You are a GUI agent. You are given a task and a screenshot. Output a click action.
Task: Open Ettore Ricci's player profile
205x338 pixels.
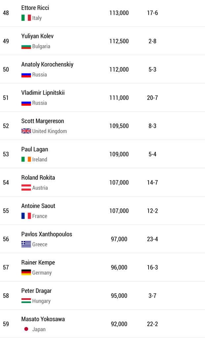(x=35, y=8)
